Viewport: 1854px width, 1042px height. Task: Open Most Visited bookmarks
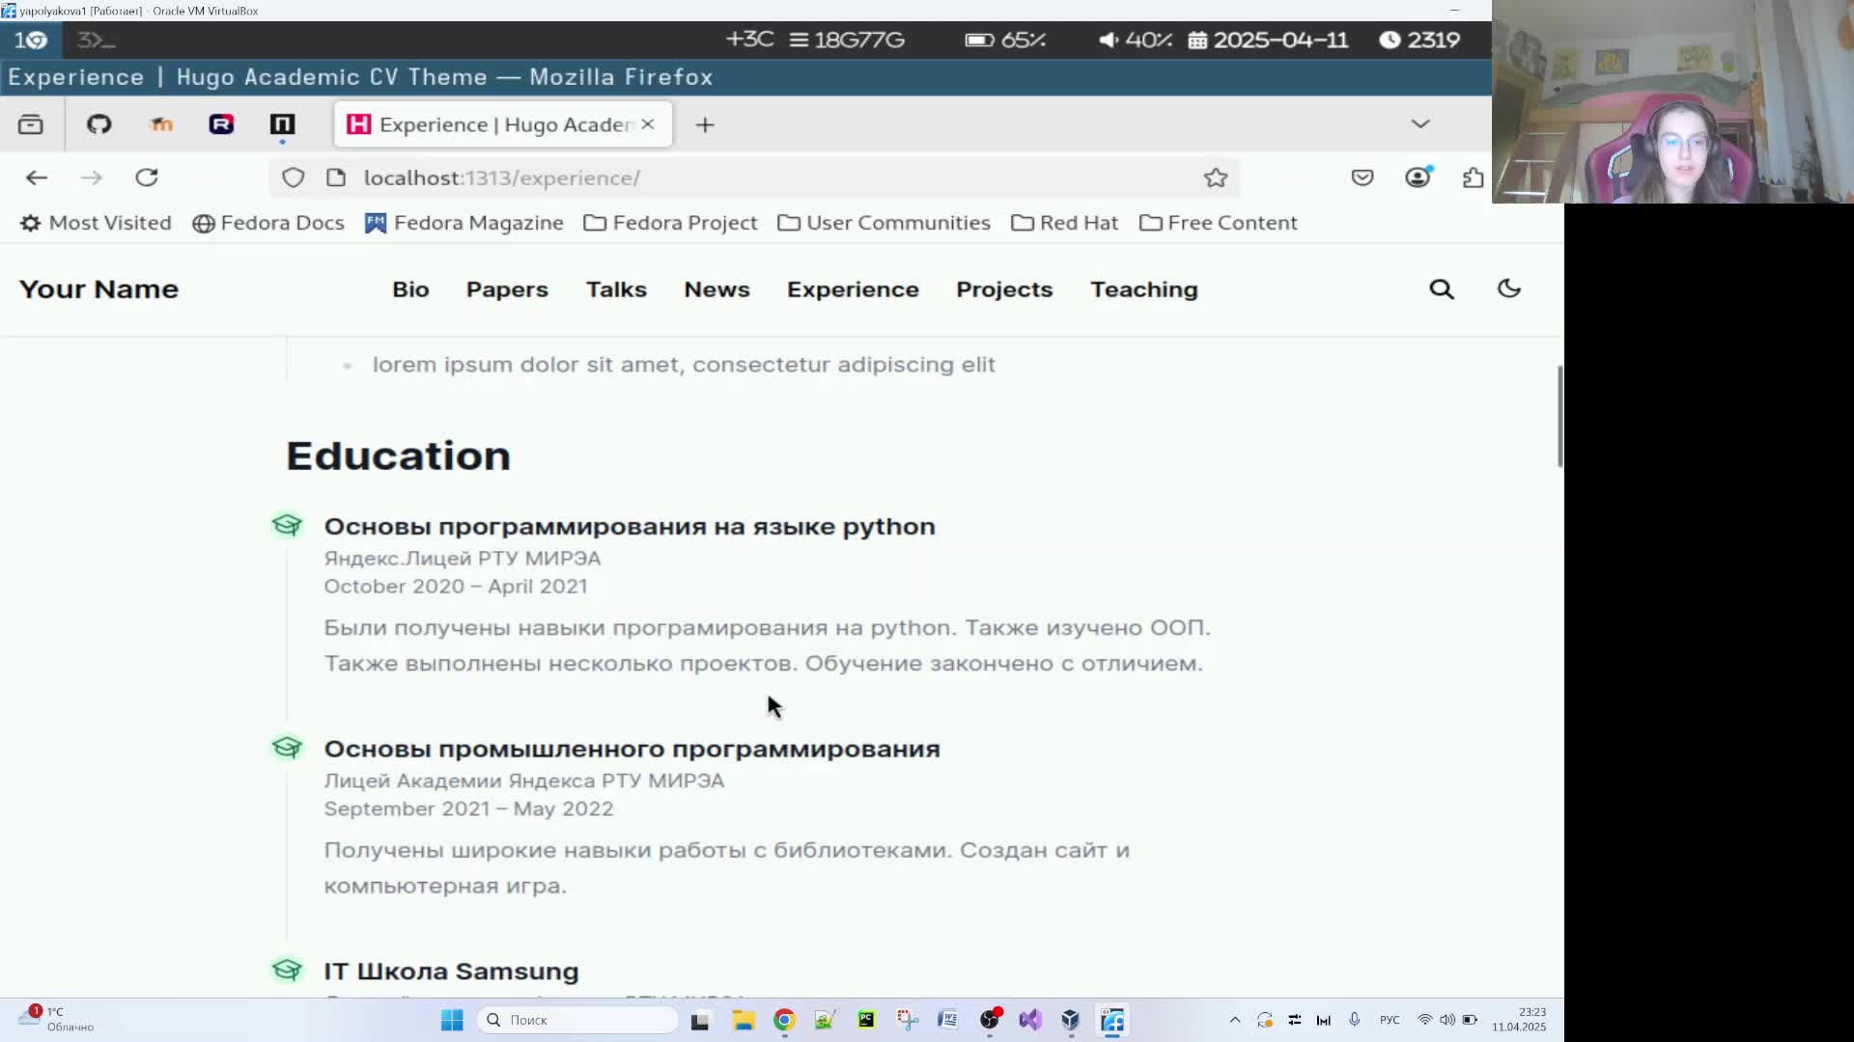point(96,223)
